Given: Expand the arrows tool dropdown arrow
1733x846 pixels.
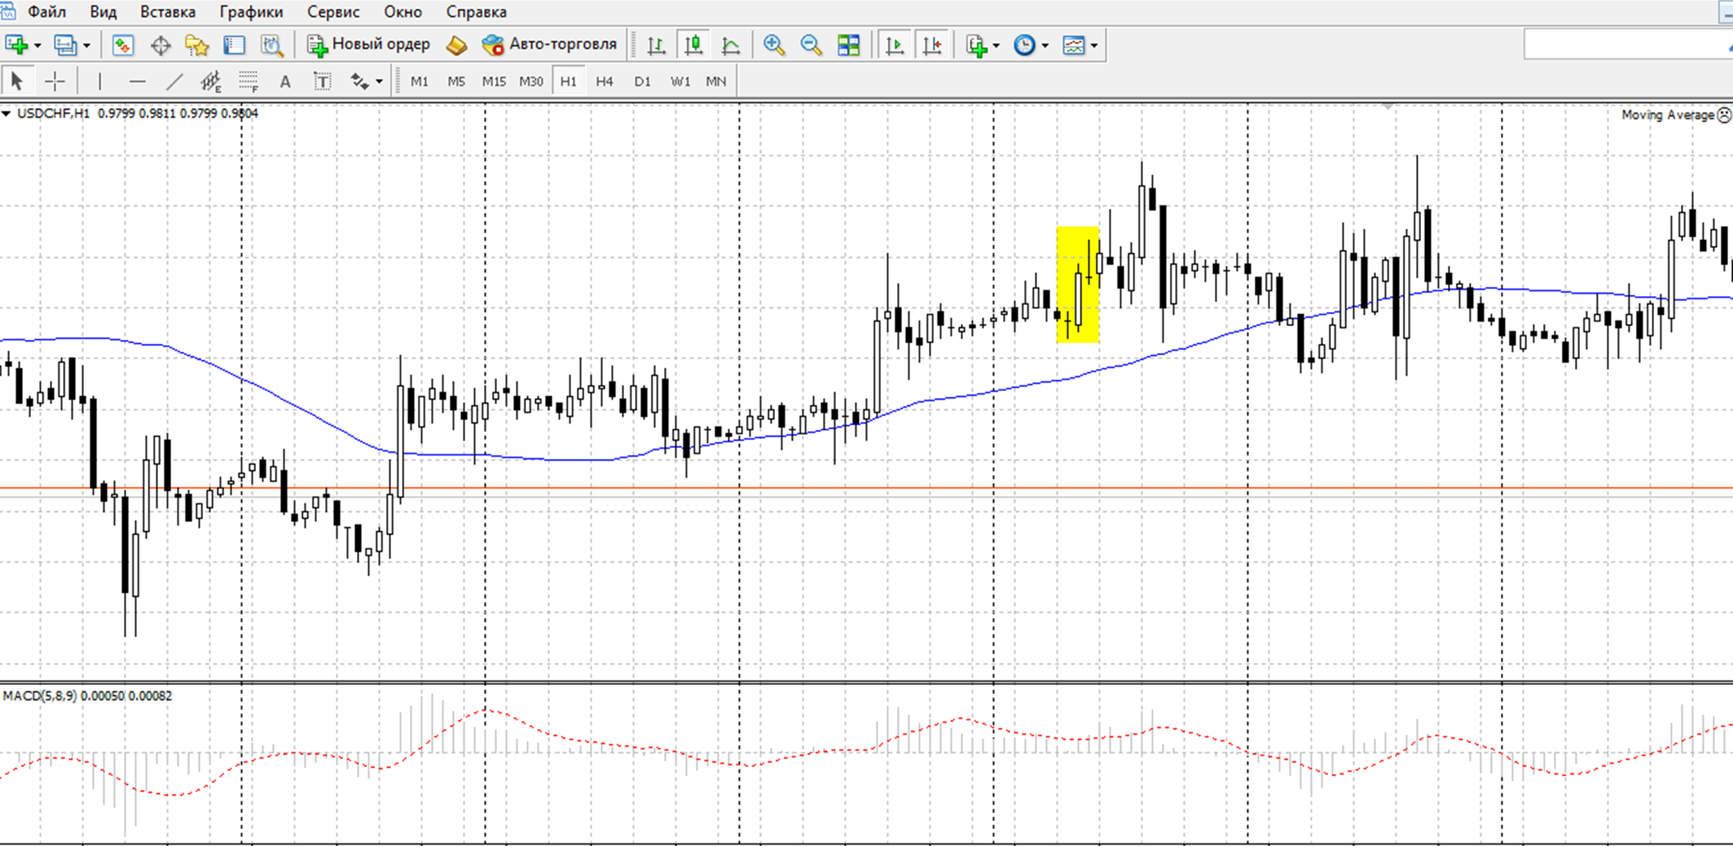Looking at the screenshot, I should (x=379, y=82).
